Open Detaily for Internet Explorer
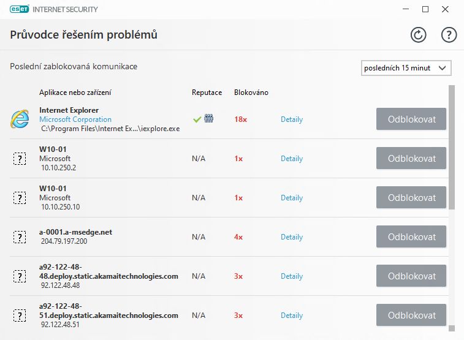This screenshot has height=340, width=464. (292, 119)
